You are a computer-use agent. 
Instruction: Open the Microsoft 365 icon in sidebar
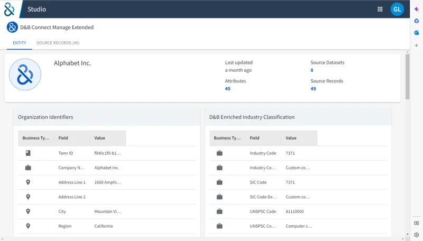[417, 21]
